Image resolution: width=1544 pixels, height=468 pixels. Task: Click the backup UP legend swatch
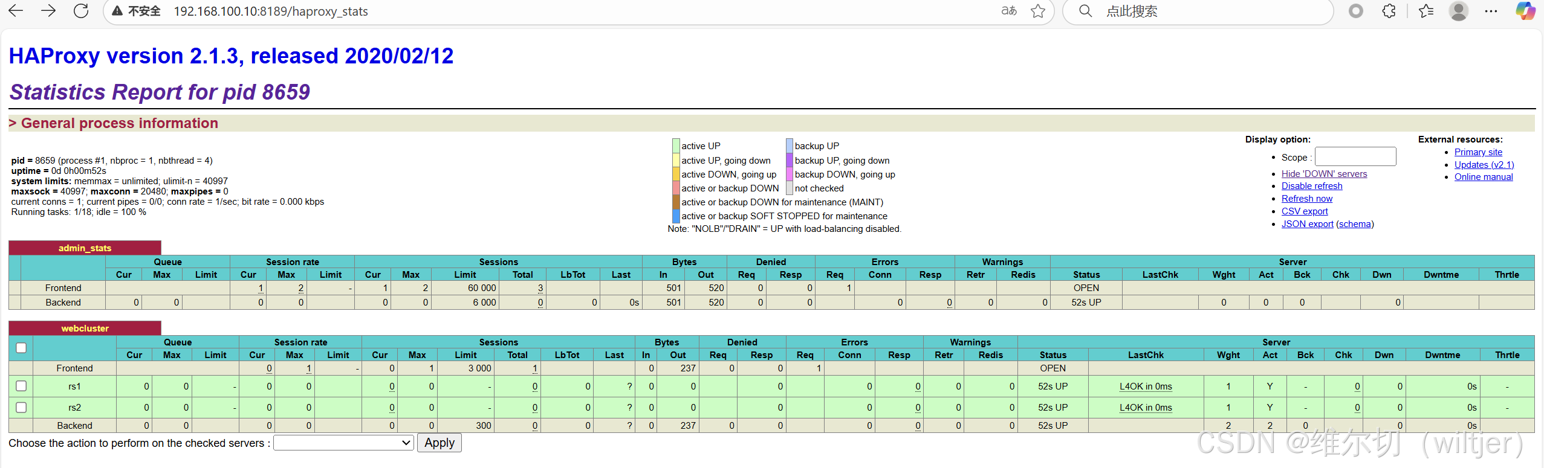(x=790, y=146)
